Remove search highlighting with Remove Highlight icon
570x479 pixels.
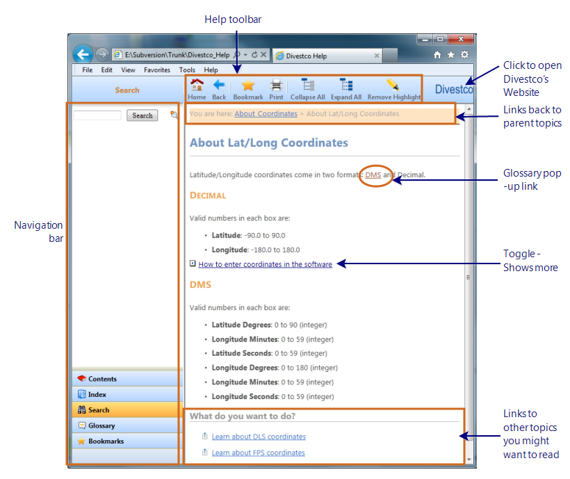pyautogui.click(x=393, y=86)
